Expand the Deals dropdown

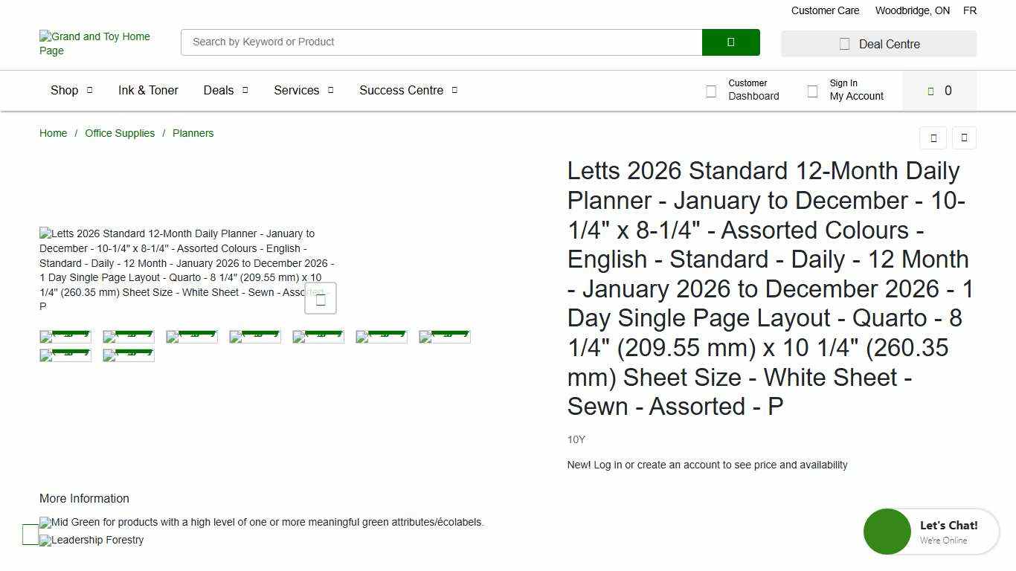[225, 91]
